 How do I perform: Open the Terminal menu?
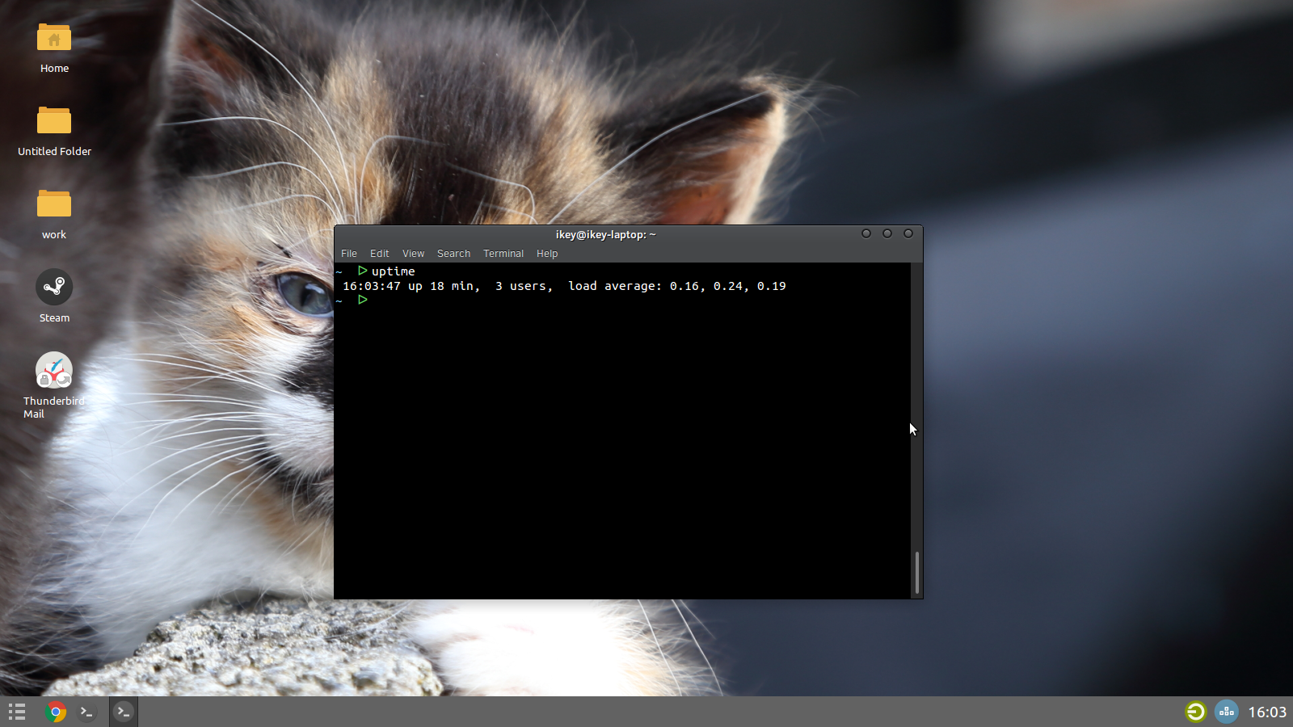click(503, 254)
